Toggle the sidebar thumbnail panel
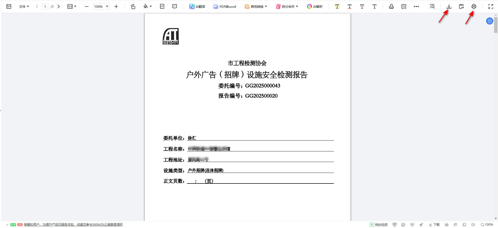This screenshot has width=498, height=228. (9, 6)
